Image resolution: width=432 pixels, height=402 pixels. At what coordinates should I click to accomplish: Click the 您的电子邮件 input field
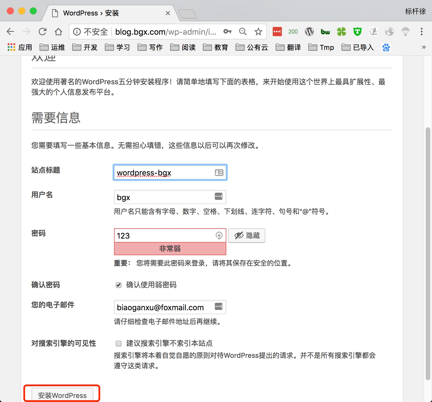pyautogui.click(x=170, y=307)
